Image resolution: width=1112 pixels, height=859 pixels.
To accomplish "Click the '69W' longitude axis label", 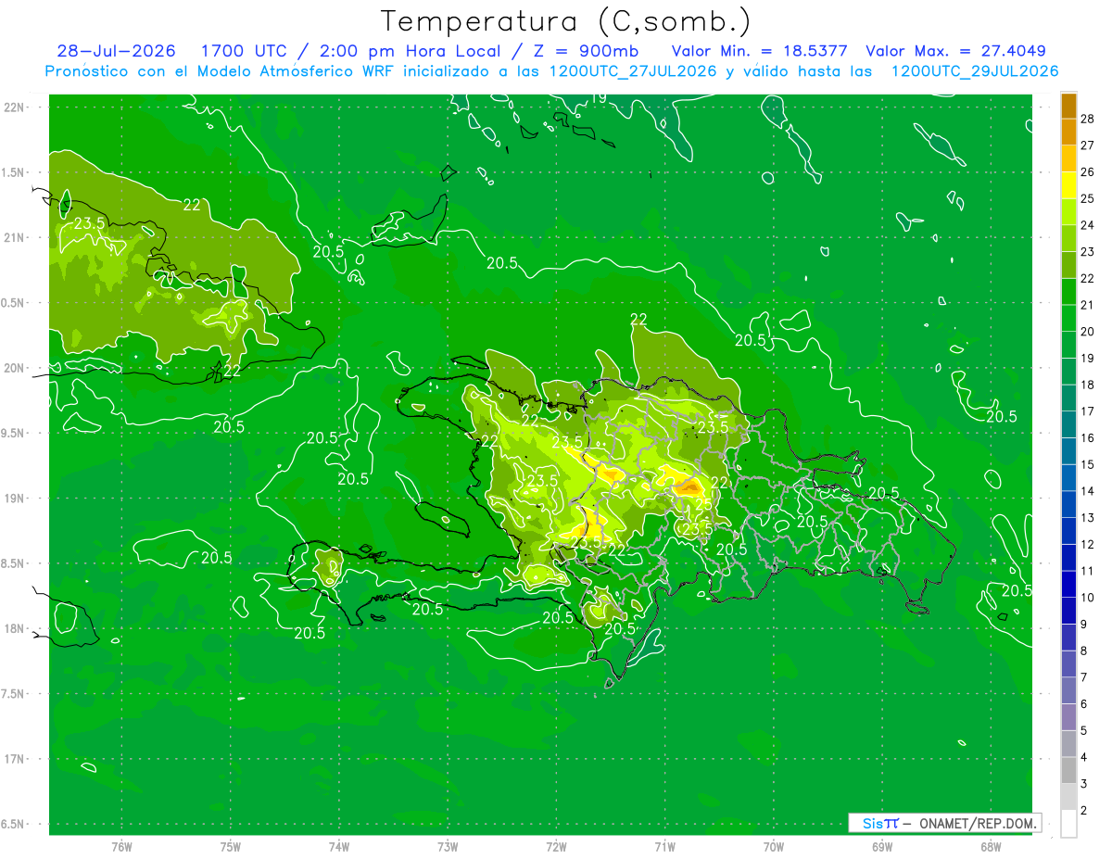I will 882,847.
